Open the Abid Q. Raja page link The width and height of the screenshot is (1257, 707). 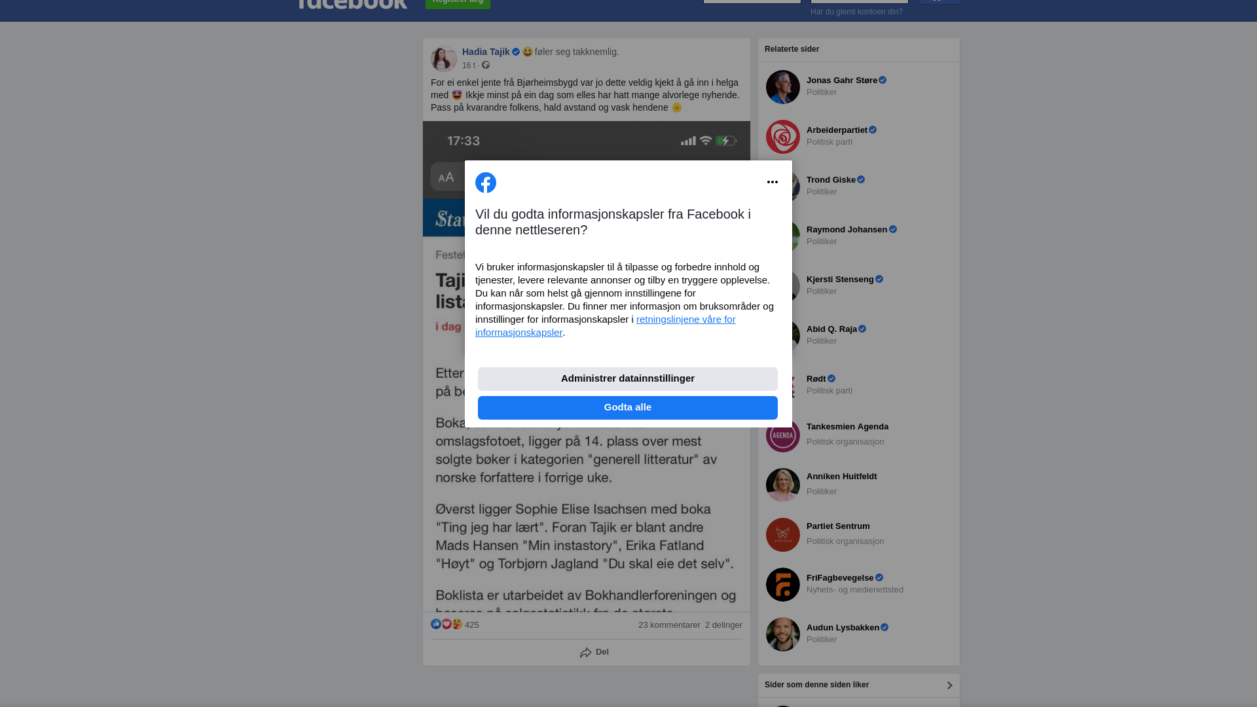pyautogui.click(x=831, y=329)
